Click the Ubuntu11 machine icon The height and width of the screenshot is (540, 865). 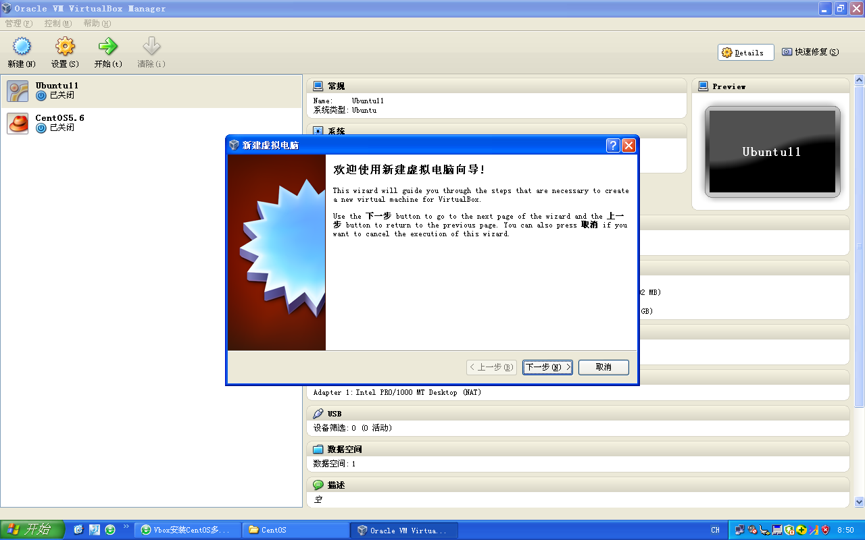point(18,91)
